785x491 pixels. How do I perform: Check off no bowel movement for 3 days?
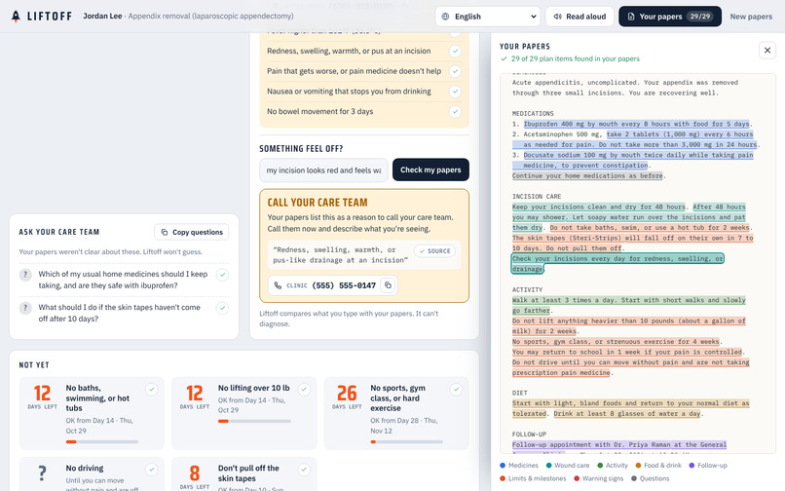tap(455, 111)
